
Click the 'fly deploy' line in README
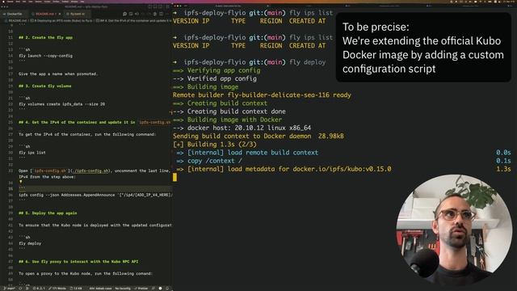(x=30, y=243)
